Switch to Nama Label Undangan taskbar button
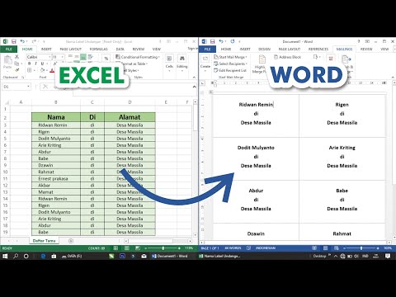This screenshot has width=396, height=297. coord(219,256)
